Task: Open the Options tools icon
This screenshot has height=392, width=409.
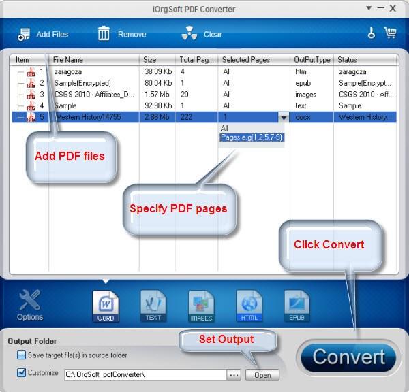Action: coord(30,304)
